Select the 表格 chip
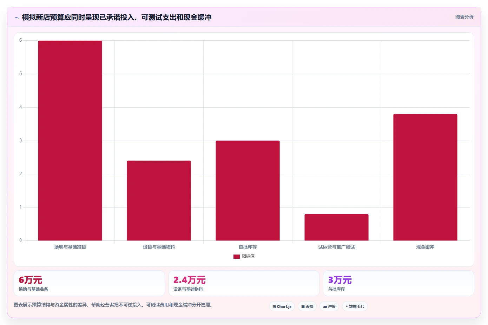The image size is (488, 325). 307,306
